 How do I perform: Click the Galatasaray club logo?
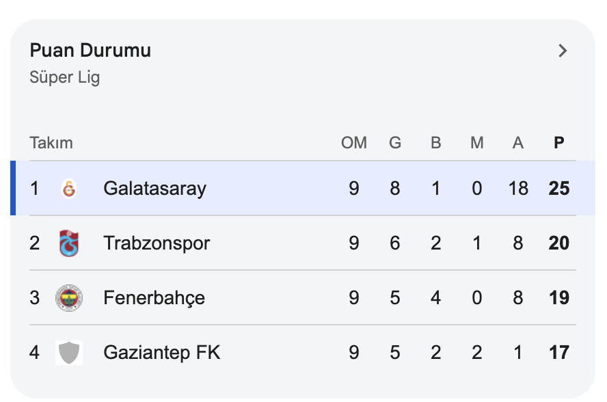(x=69, y=189)
